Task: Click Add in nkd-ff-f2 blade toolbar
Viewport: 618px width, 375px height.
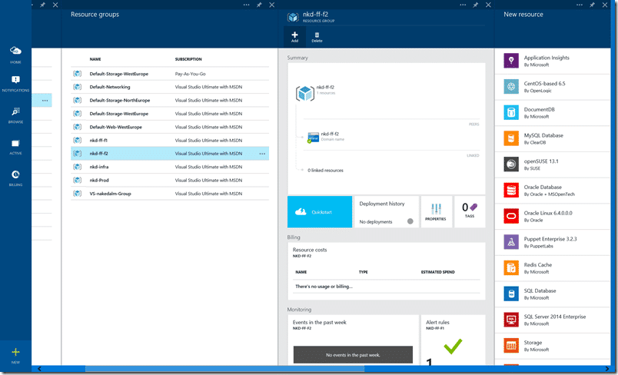Action: click(x=294, y=37)
